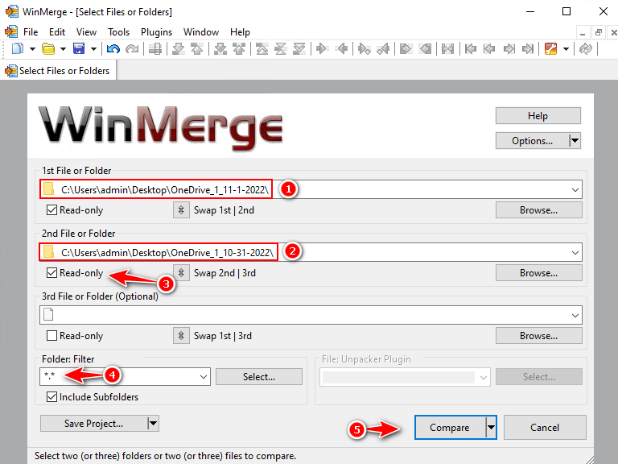618x464 pixels.
Task: Expand the 2nd File or Folder path dropdown
Action: [x=575, y=252]
